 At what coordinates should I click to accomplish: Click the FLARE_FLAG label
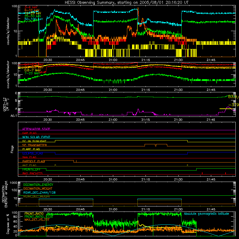31,149
